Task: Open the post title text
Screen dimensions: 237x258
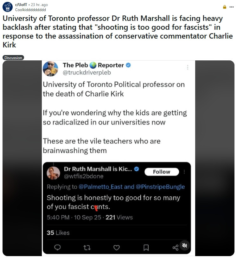Action: (x=112, y=32)
